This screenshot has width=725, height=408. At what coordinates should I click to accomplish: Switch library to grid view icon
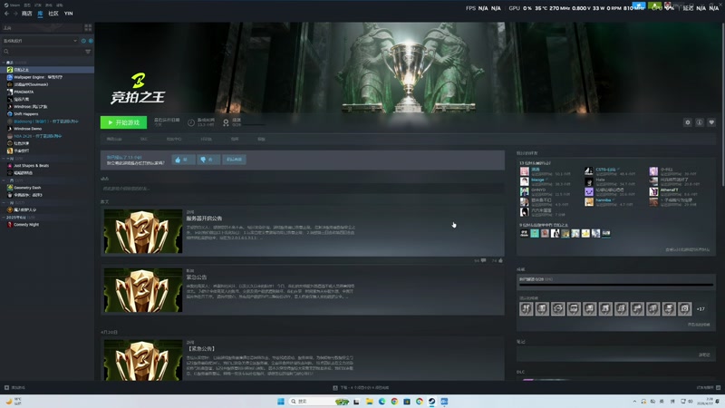tap(88, 28)
